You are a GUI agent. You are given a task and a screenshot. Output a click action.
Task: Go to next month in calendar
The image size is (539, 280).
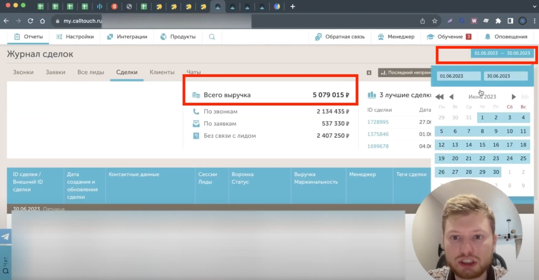click(x=514, y=97)
